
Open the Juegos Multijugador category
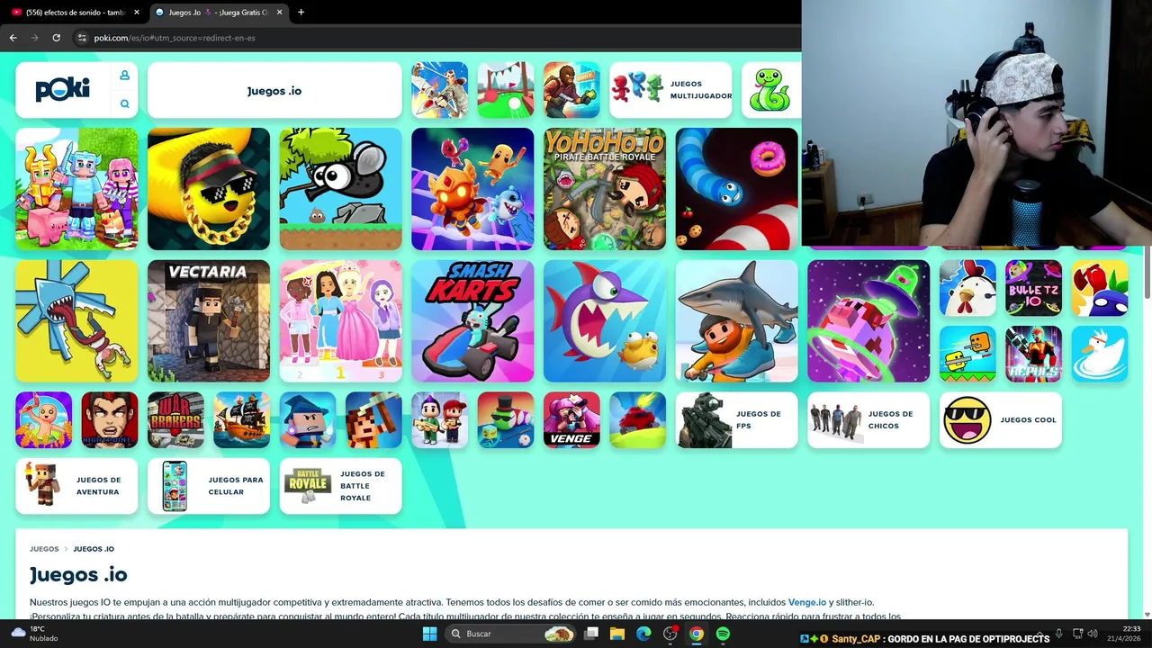pyautogui.click(x=670, y=90)
